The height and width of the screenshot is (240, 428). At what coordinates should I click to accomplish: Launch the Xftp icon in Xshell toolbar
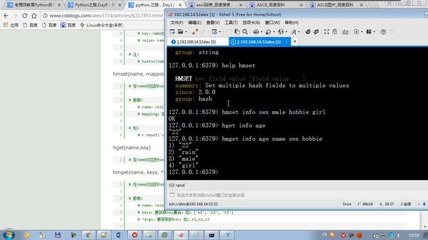point(308,32)
